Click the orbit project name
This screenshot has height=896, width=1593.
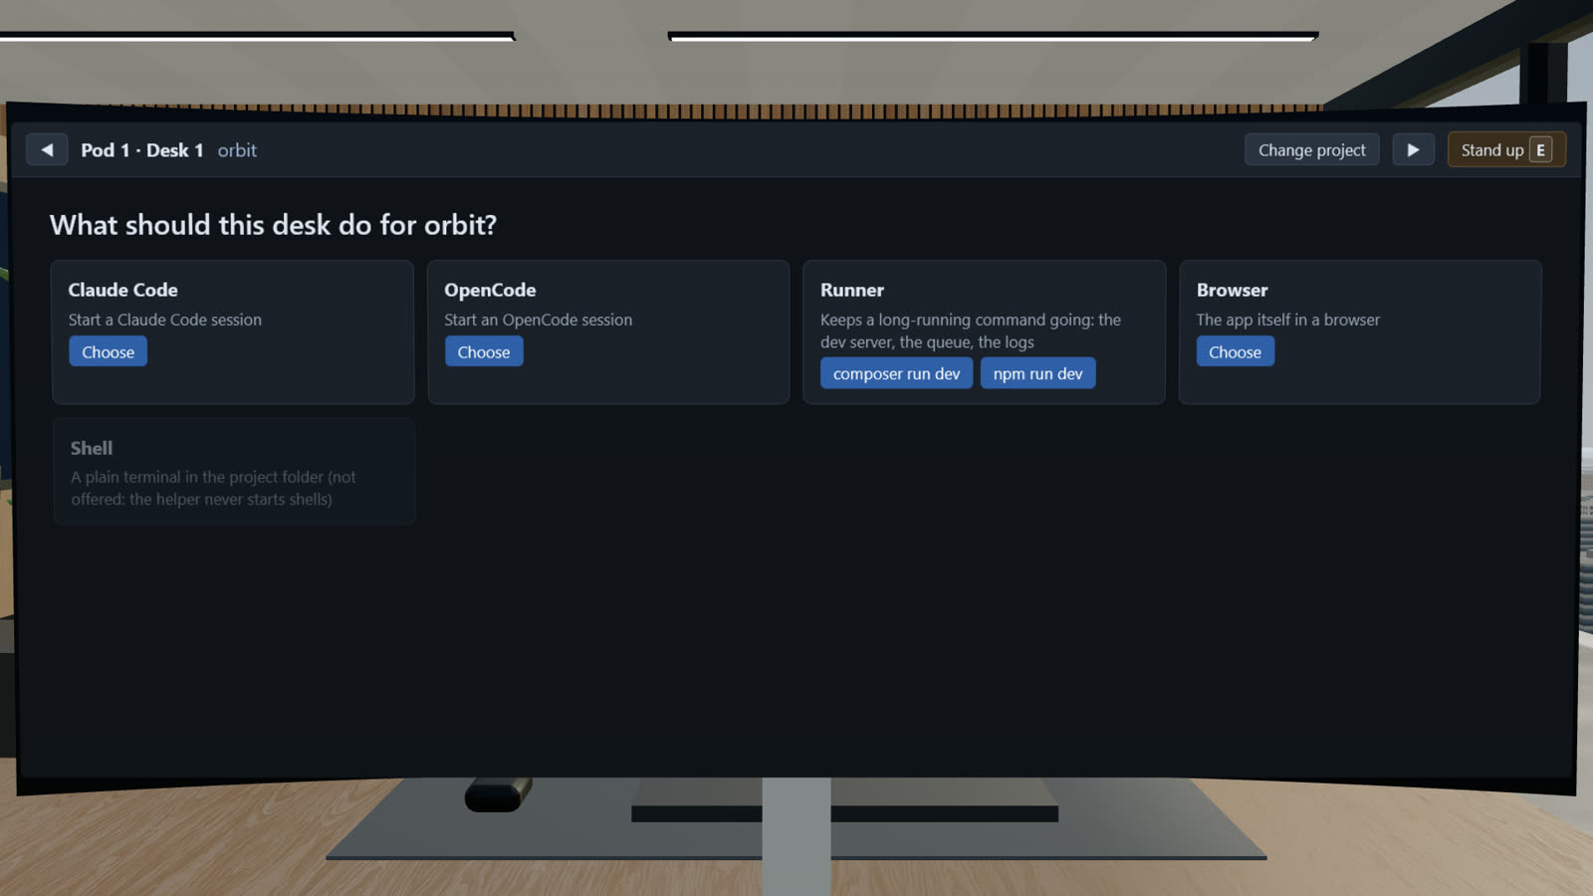pyautogui.click(x=237, y=150)
